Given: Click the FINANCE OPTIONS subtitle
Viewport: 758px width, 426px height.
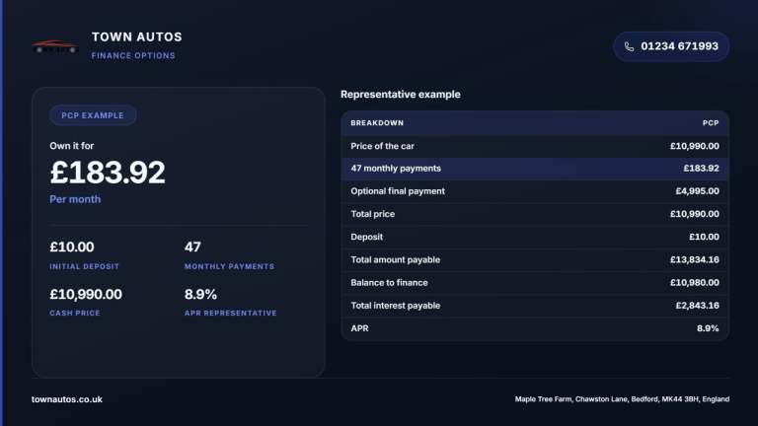Looking at the screenshot, I should [133, 55].
